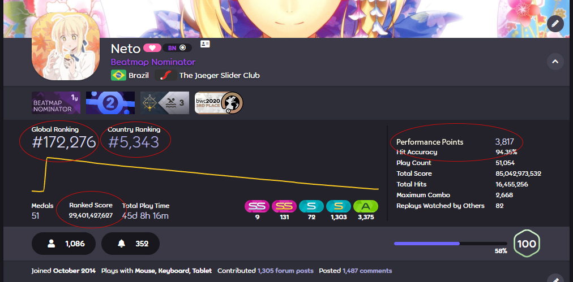Image resolution: width=573 pixels, height=282 pixels.
Task: Click the level progress bar at 58%
Action: point(451,244)
